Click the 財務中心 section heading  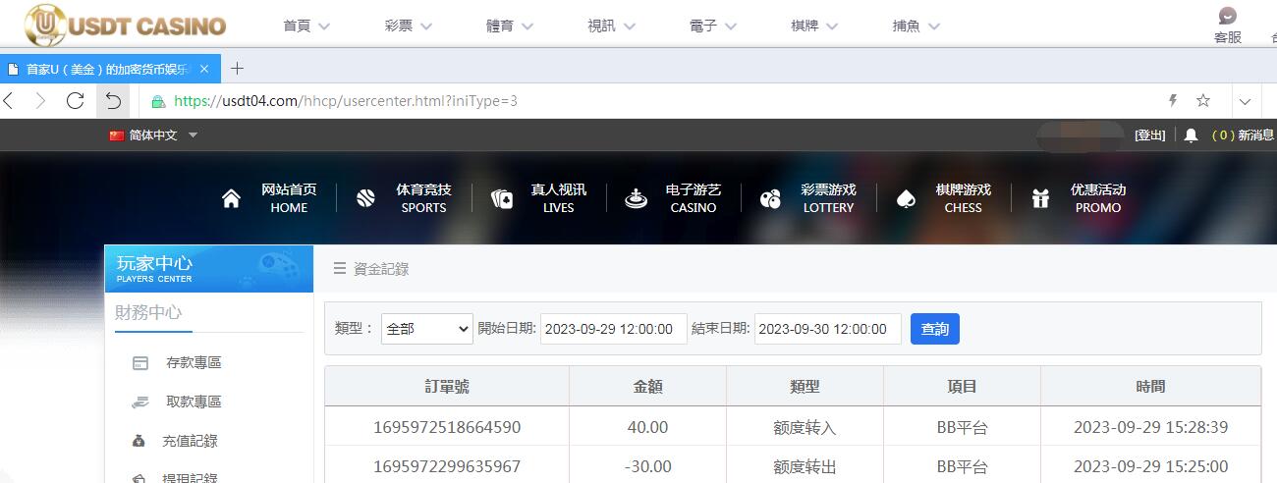148,313
